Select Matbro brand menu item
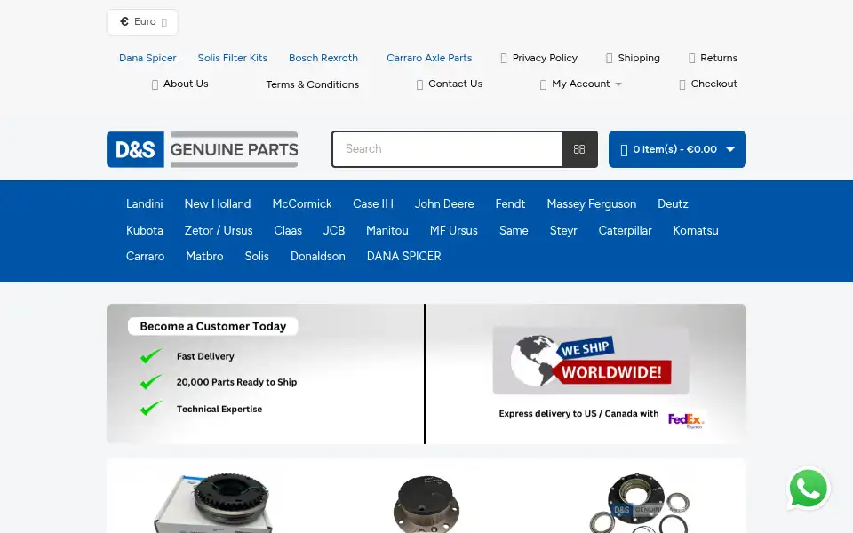This screenshot has width=853, height=533. (204, 256)
